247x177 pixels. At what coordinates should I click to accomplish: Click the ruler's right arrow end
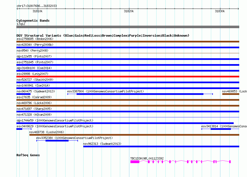(238, 9)
